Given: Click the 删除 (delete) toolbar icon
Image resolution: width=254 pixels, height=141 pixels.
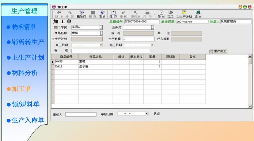Looking at the screenshot, I should pyautogui.click(x=93, y=14).
